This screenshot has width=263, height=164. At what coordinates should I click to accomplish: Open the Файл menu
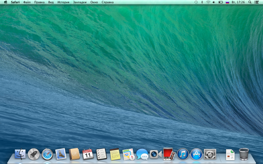27,2
